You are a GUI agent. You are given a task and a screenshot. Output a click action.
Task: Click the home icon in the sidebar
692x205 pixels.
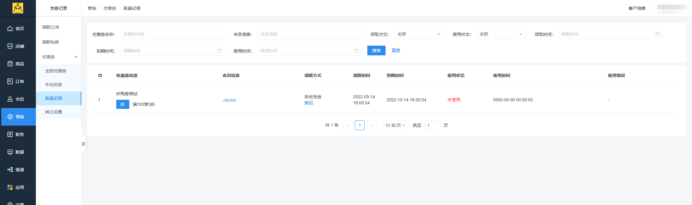tap(10, 29)
